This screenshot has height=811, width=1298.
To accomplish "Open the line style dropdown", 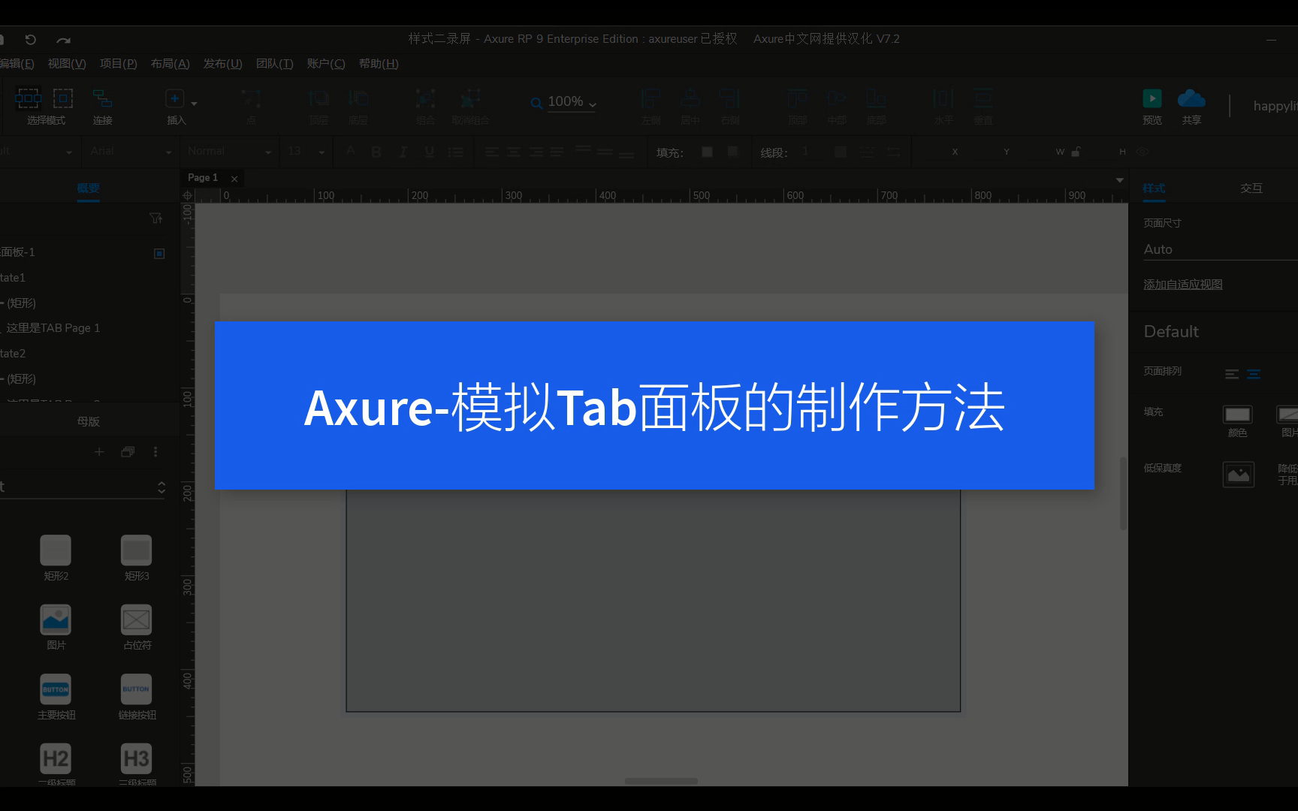I will 868,152.
